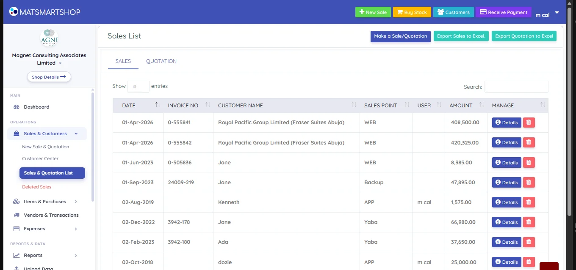576x270 pixels.
Task: Sort by the MANAGE column arrows
Action: [x=543, y=105]
